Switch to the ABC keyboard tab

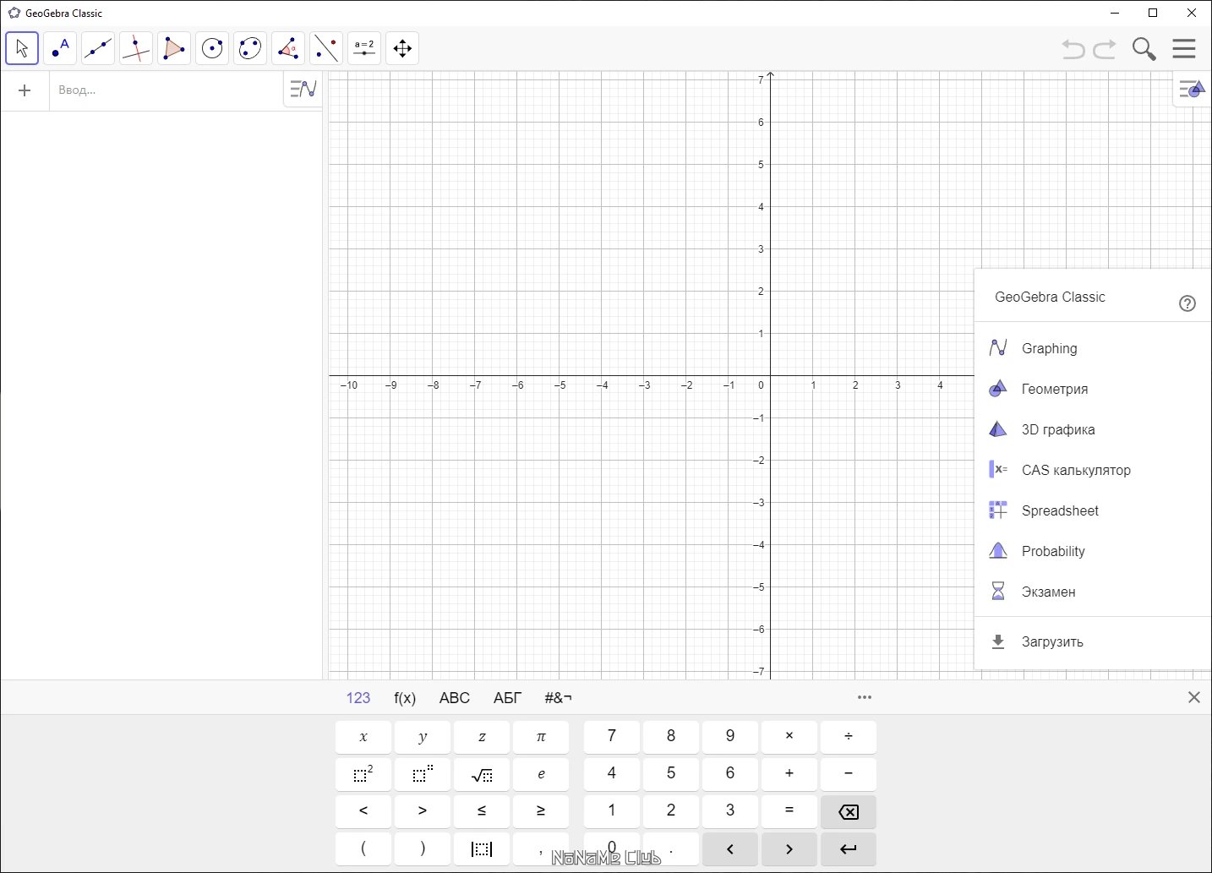[x=455, y=698]
